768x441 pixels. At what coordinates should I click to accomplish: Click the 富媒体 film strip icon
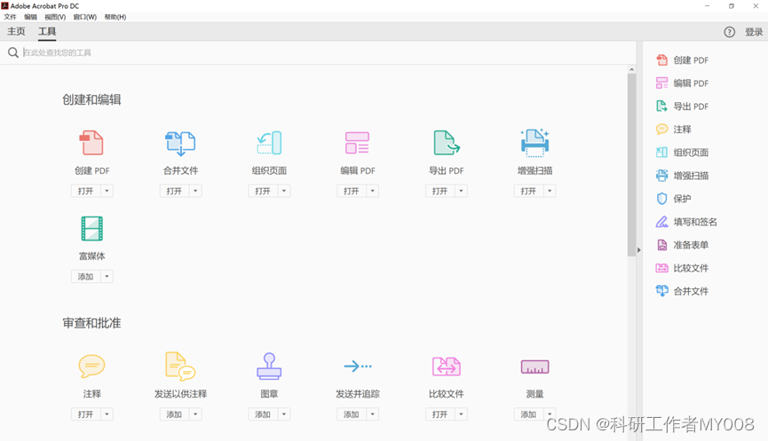[91, 229]
